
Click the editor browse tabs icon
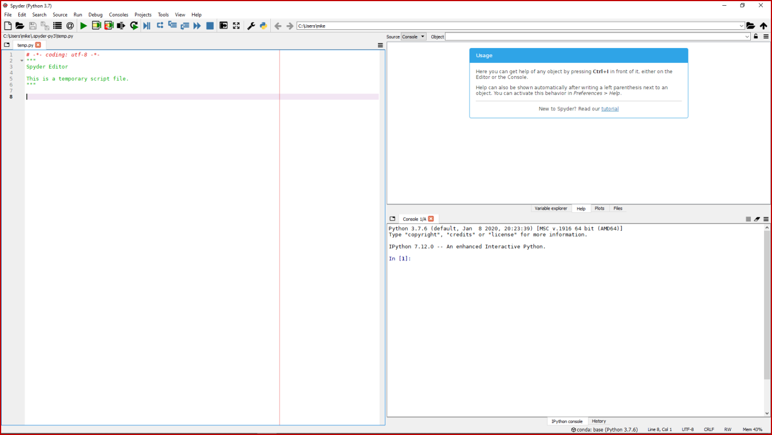point(7,45)
